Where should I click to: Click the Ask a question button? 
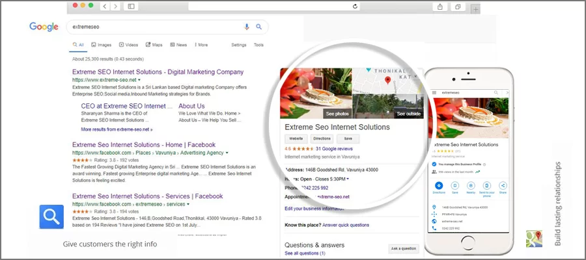[404, 248]
